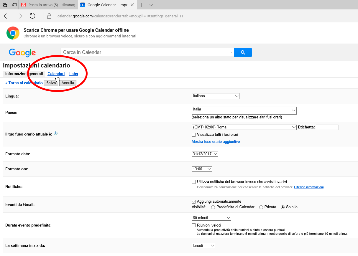This screenshot has width=358, height=256.
Task: Click the address bar lock icon
Action: 49,16
